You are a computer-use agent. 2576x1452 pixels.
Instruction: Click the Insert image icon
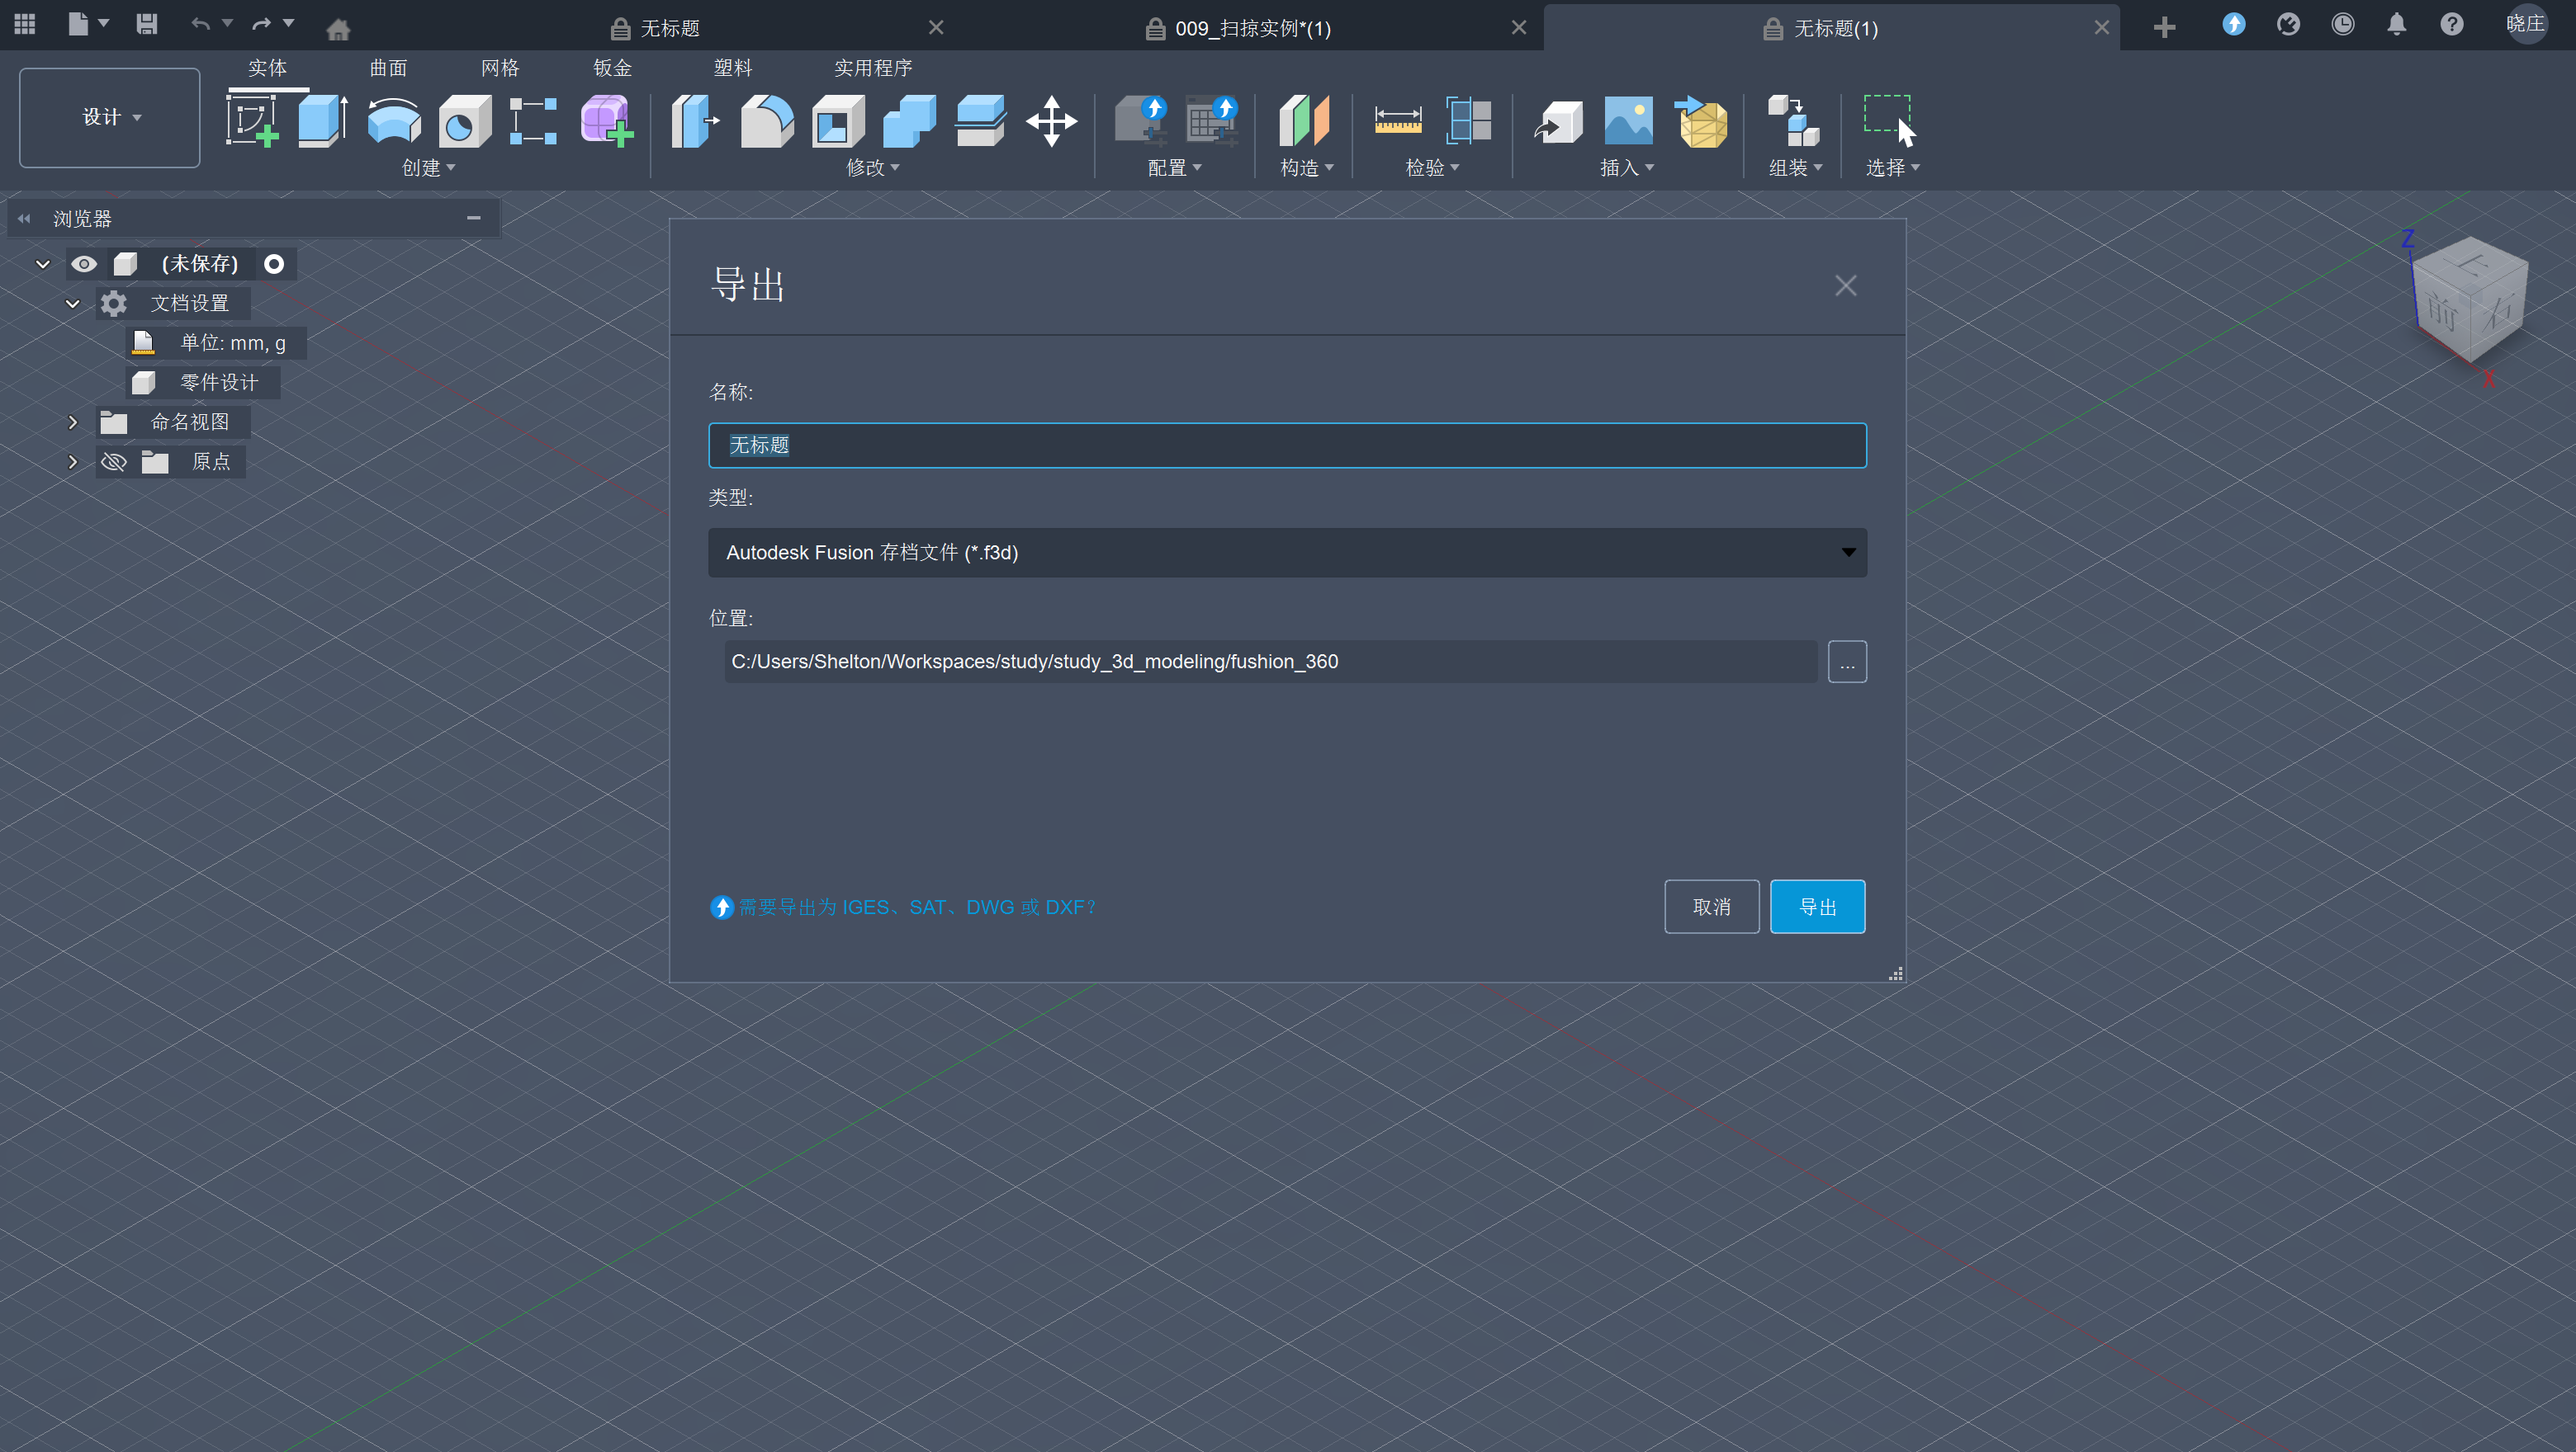(x=1628, y=122)
